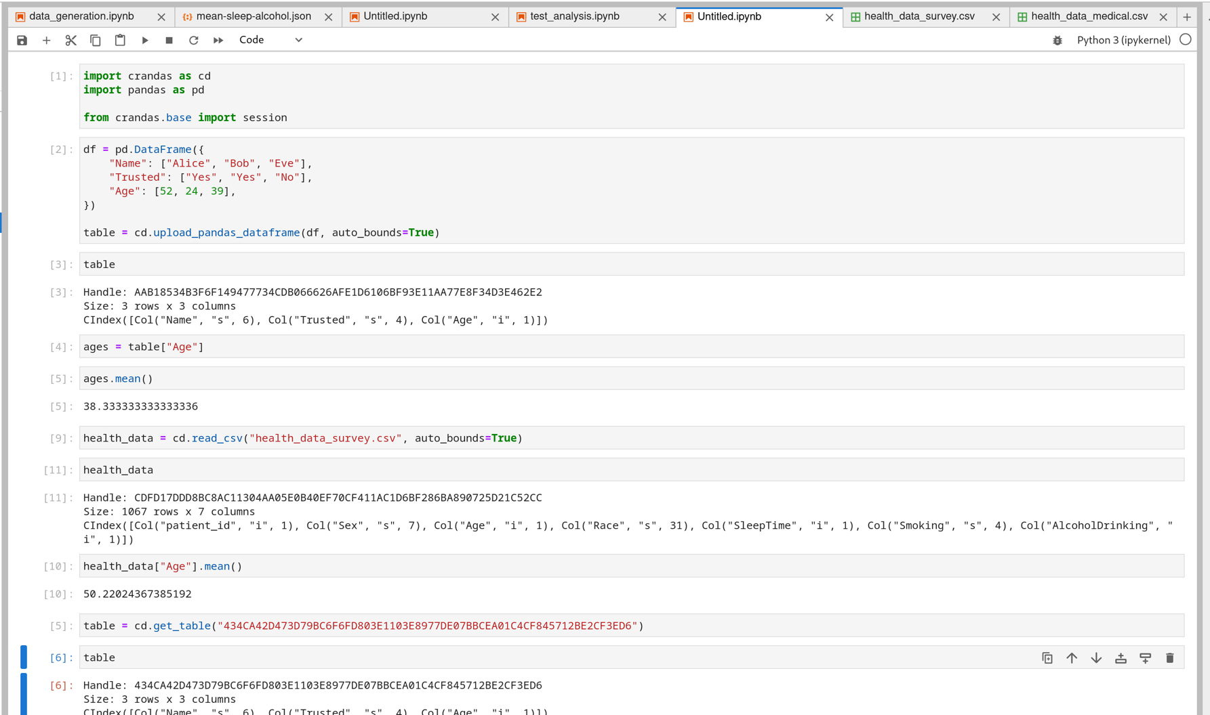This screenshot has width=1210, height=715.
Task: Click the pd.DataFrame definition cell
Action: pos(632,190)
